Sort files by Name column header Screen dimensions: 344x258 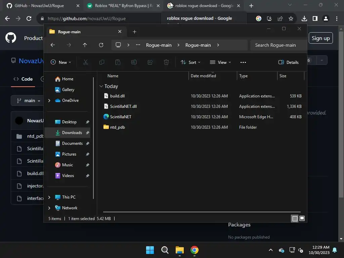point(113,76)
